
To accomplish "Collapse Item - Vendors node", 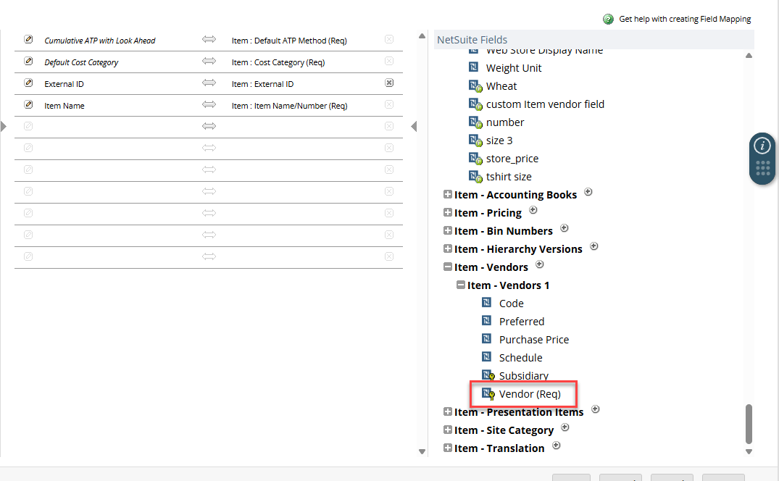I will pyautogui.click(x=448, y=267).
